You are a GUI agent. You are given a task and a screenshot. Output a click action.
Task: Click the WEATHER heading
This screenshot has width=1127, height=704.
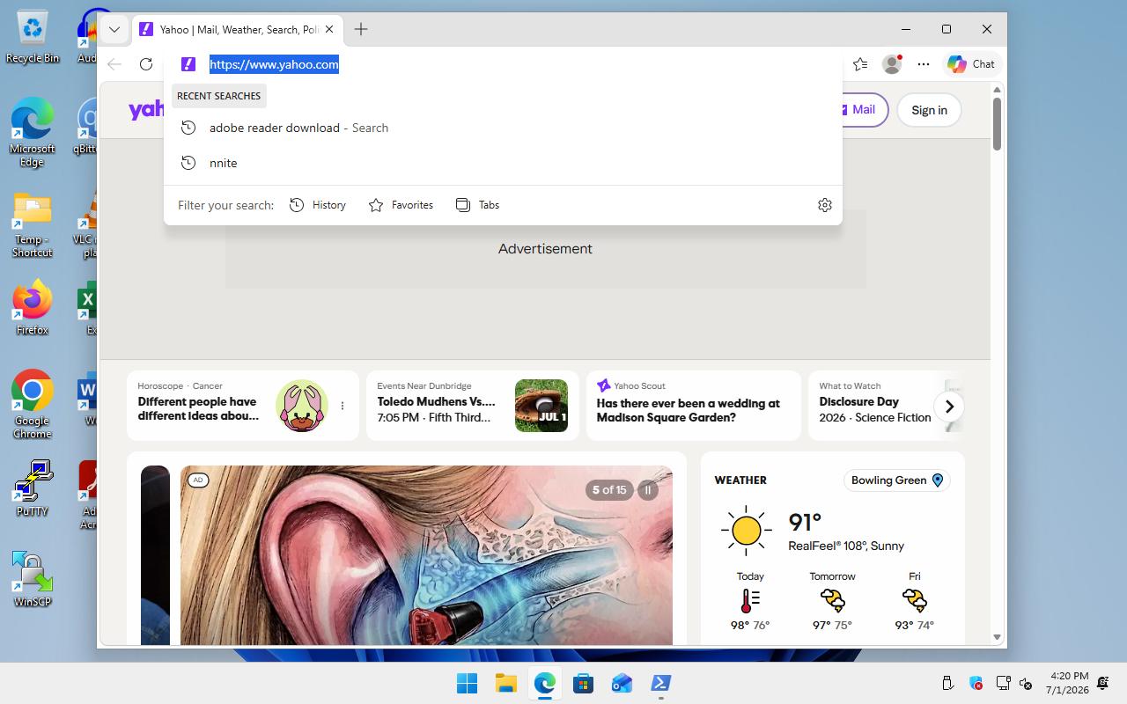tap(740, 480)
